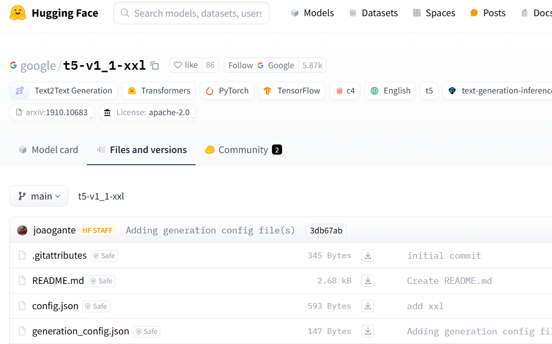The width and height of the screenshot is (552, 344).
Task: Open the latest commit message link
Action: (210, 230)
